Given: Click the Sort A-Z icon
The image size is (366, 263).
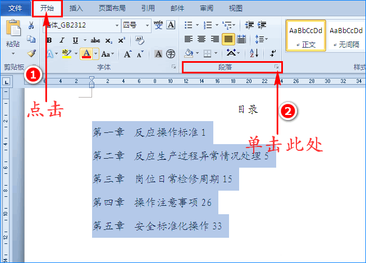Looking at the screenshot, I should pyautogui.click(x=254, y=53).
